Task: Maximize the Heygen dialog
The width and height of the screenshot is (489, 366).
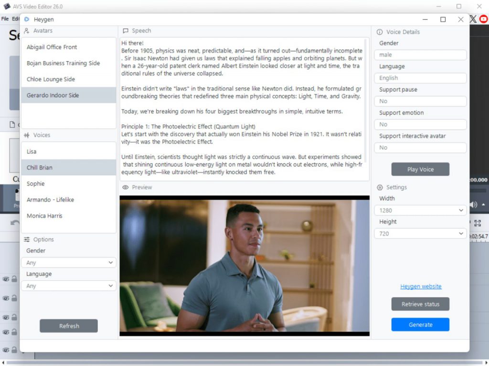Action: point(443,19)
